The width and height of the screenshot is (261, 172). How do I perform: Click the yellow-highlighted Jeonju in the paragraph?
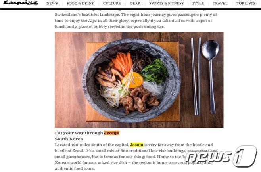[x=137, y=145]
